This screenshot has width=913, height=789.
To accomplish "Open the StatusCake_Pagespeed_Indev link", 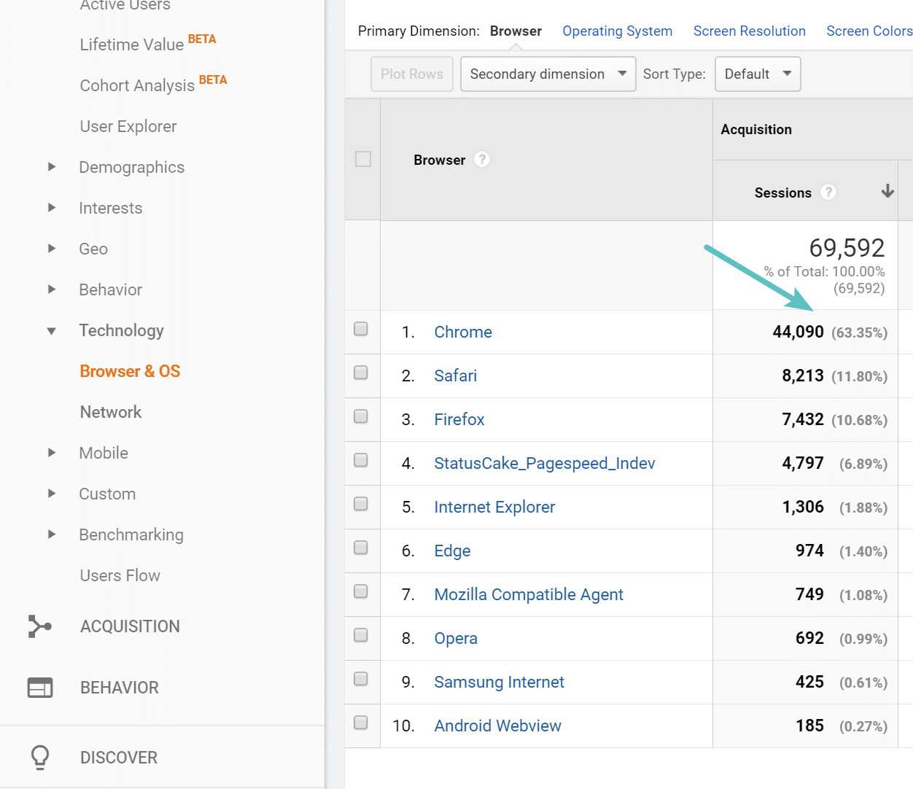I will 545,463.
